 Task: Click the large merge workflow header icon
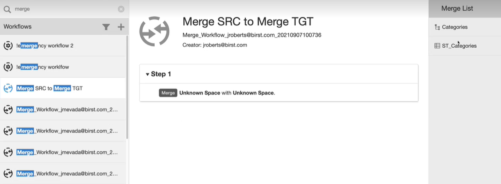(155, 31)
